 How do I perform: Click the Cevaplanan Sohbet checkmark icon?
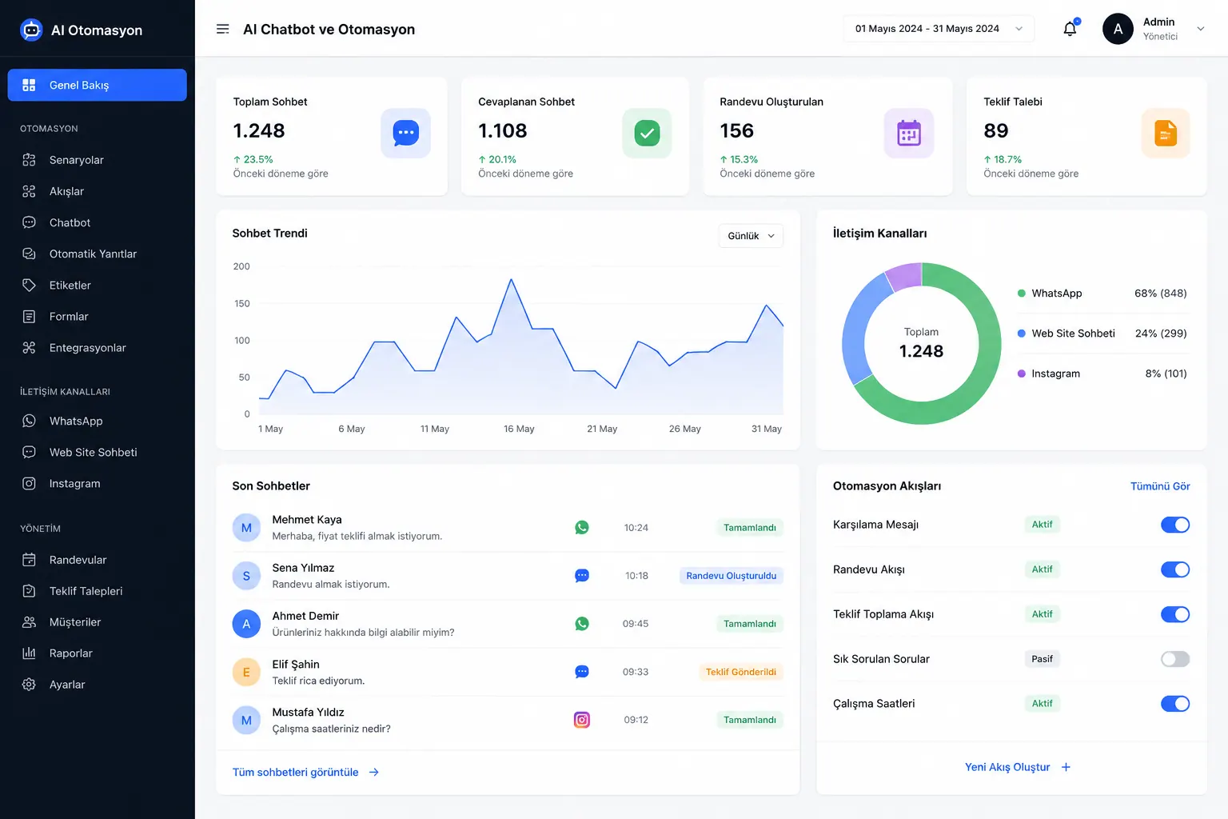647,133
